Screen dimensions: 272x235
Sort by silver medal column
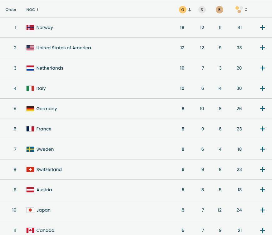[x=202, y=10]
